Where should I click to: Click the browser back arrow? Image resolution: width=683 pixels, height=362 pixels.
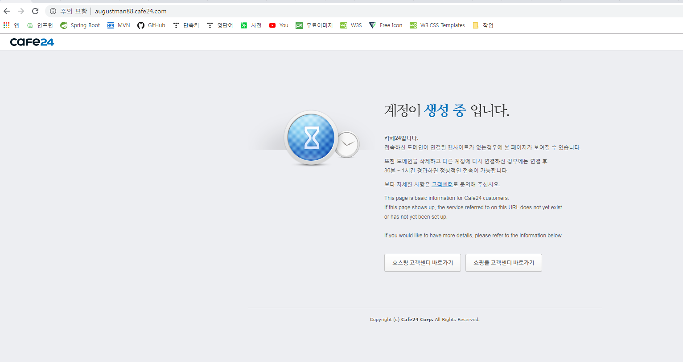coord(7,11)
